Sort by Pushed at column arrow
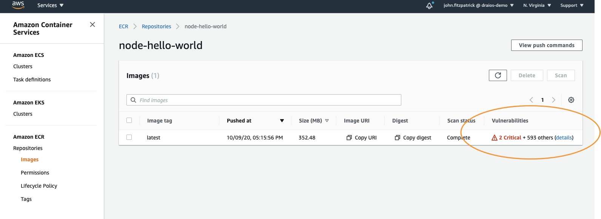Image resolution: width=601 pixels, height=219 pixels. (x=282, y=121)
